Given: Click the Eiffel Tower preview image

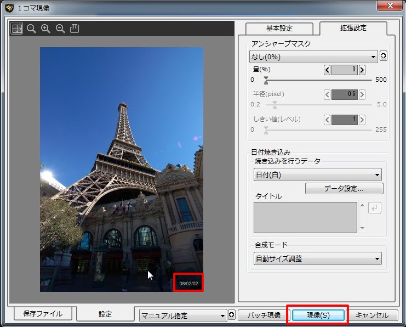Looking at the screenshot, I should click(122, 170).
